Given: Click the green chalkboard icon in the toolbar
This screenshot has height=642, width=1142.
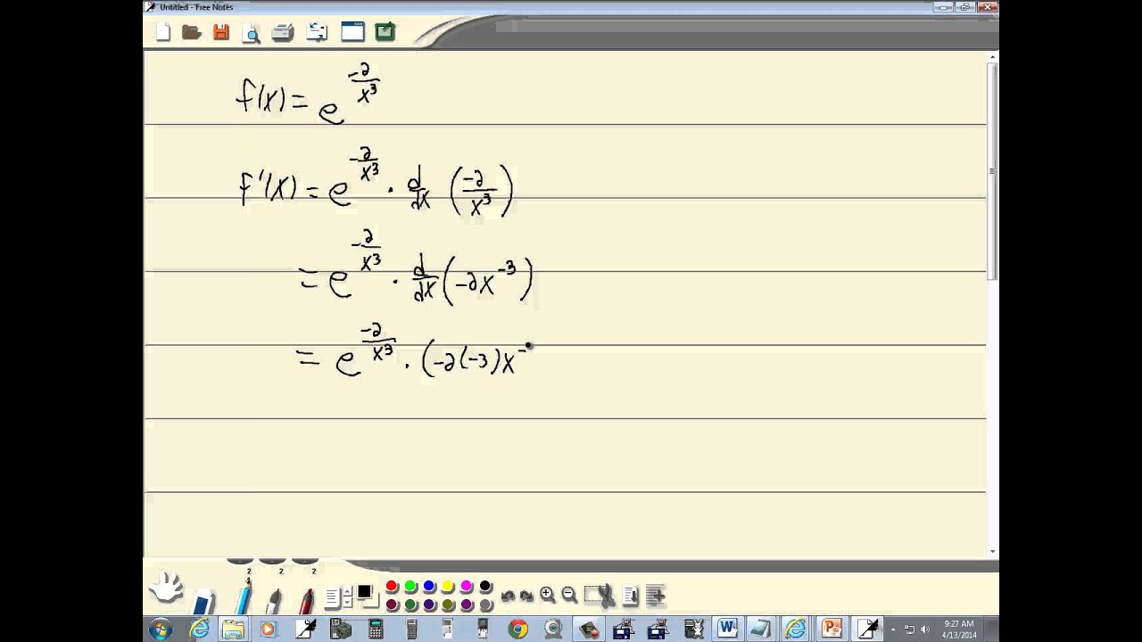Looking at the screenshot, I should click(x=385, y=33).
